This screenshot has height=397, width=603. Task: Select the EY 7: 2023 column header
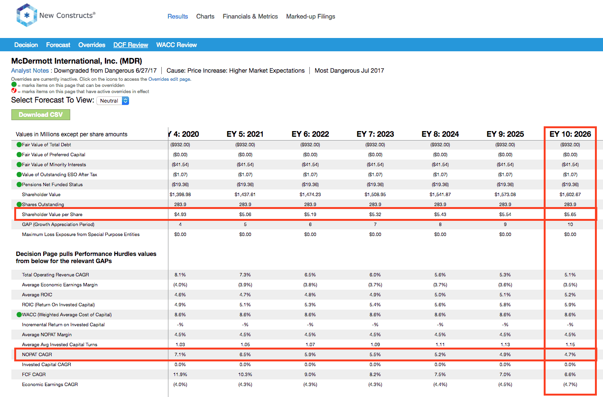click(x=375, y=134)
